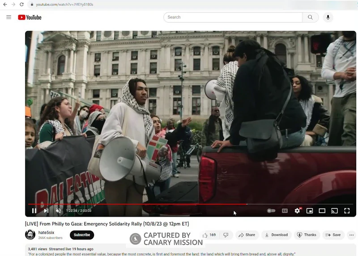Enter full screen mode
The height and width of the screenshot is (256, 358).
[347, 211]
